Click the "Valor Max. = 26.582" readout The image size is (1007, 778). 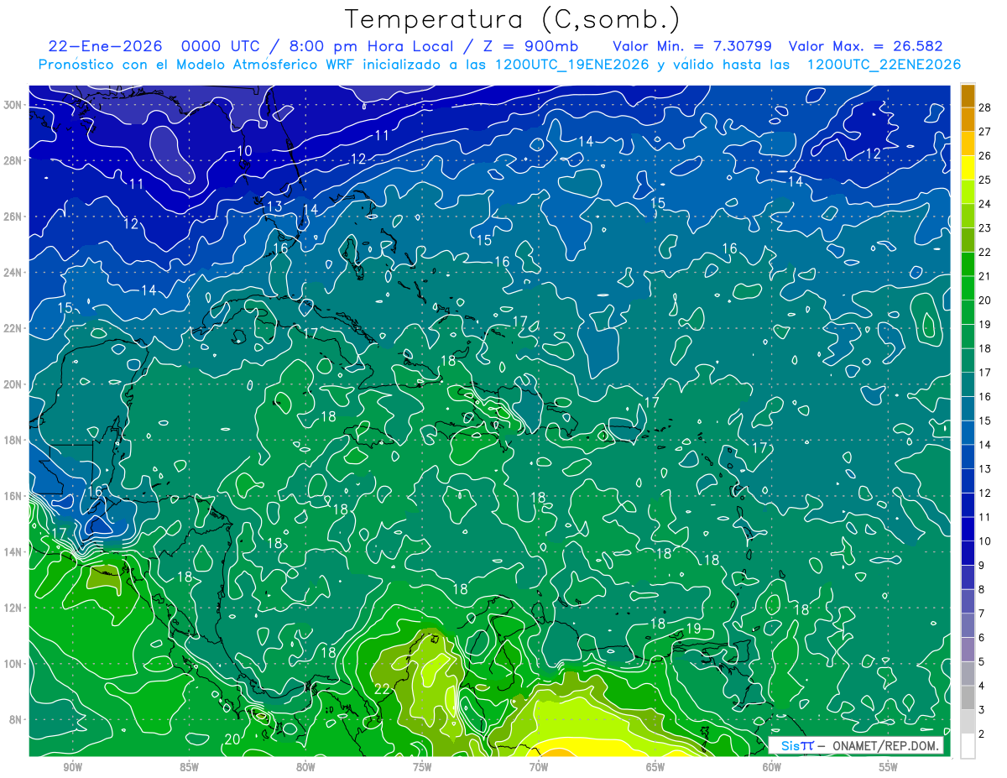tap(867, 46)
